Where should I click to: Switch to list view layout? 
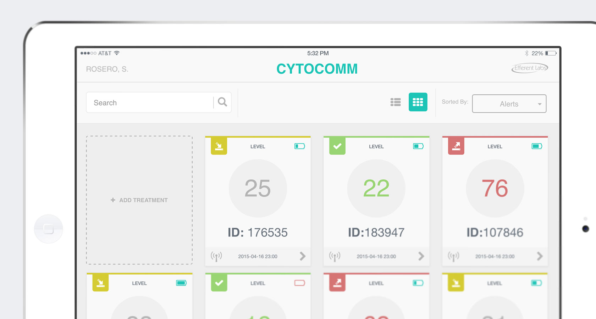(x=395, y=102)
